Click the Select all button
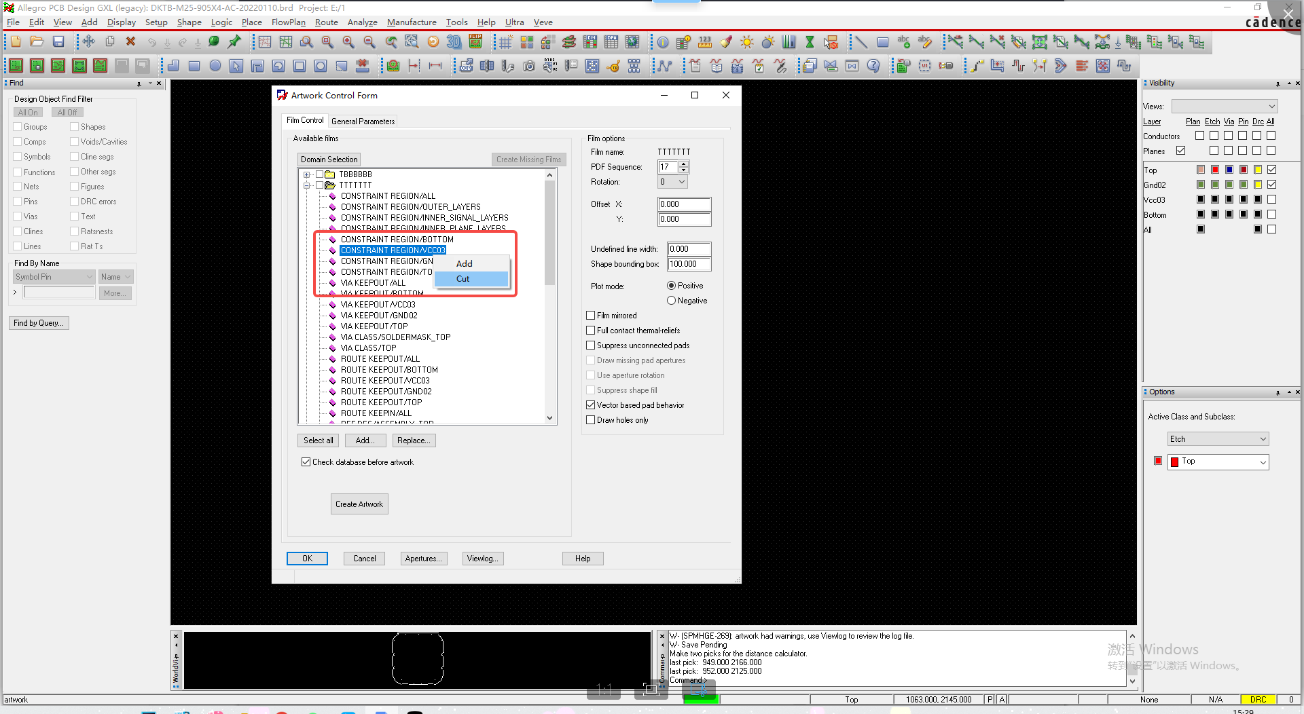Viewport: 1304px width, 714px height. coord(319,440)
